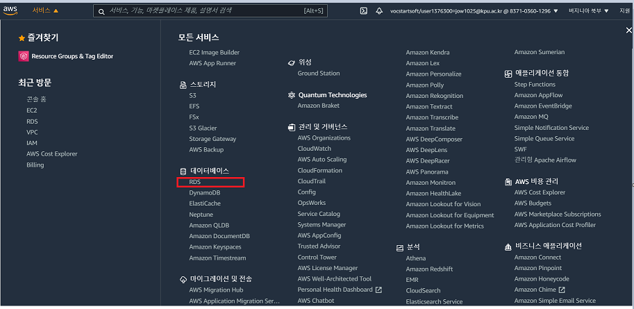Open ElastiCache service
This screenshot has height=309, width=634.
[x=205, y=203]
